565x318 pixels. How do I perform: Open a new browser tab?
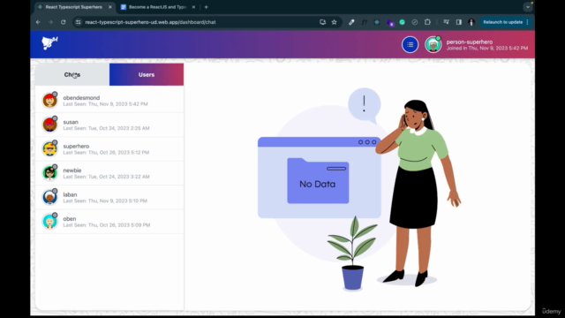206,7
